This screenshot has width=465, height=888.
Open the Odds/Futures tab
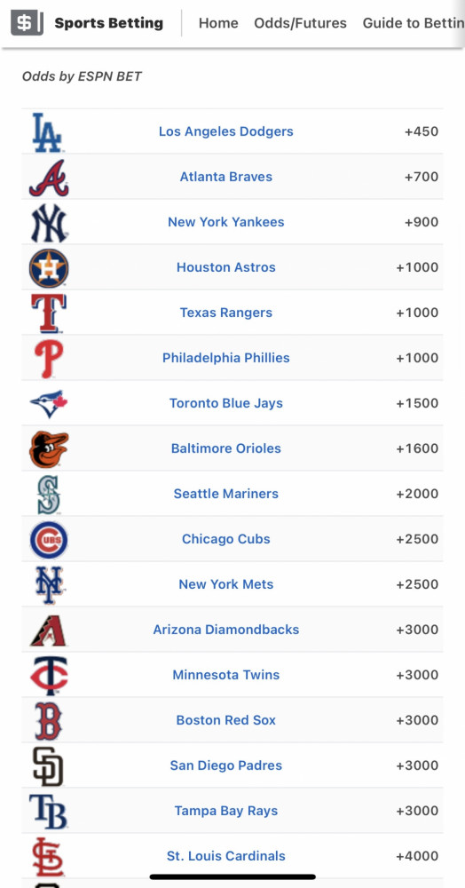[x=300, y=23]
